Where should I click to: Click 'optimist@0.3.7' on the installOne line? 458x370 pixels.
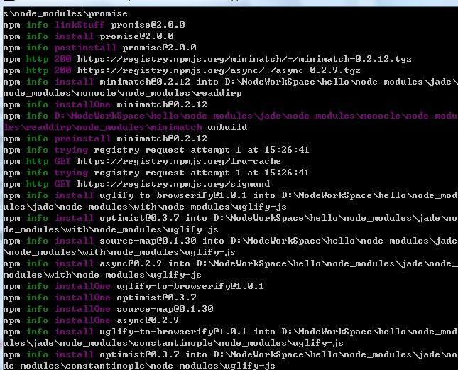[x=156, y=298]
